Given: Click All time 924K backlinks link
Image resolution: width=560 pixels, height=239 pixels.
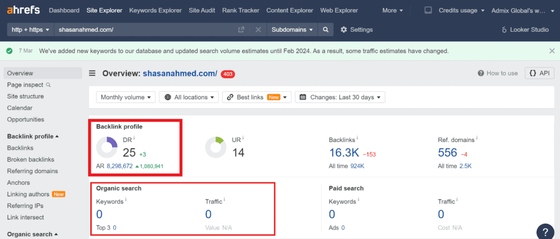Looking at the screenshot, I should tap(357, 166).
